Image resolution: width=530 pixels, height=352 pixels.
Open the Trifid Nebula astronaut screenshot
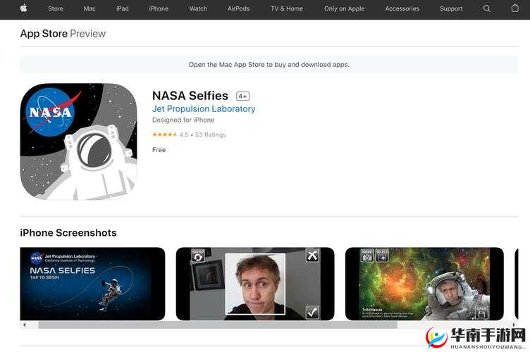[x=424, y=284]
